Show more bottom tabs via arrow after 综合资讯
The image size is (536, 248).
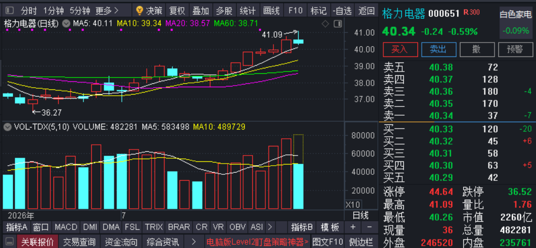coord(194,242)
